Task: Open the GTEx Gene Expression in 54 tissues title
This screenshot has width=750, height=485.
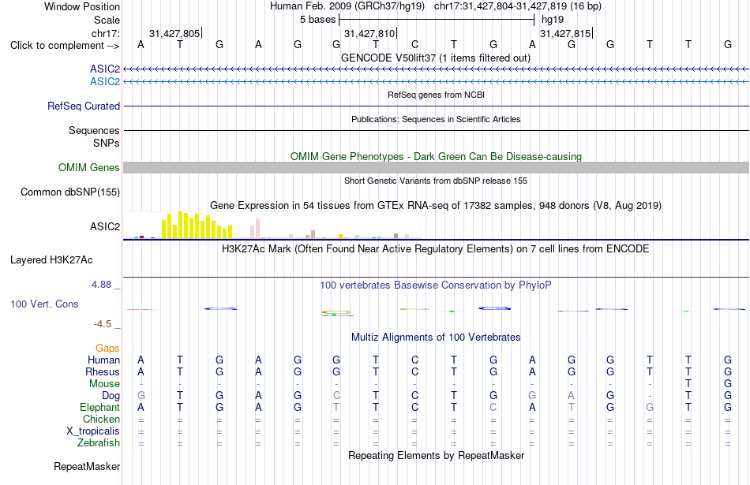Action: [x=435, y=206]
